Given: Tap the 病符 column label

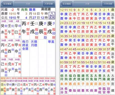Looking at the screenshot, I should pyautogui.click(x=62, y=77).
